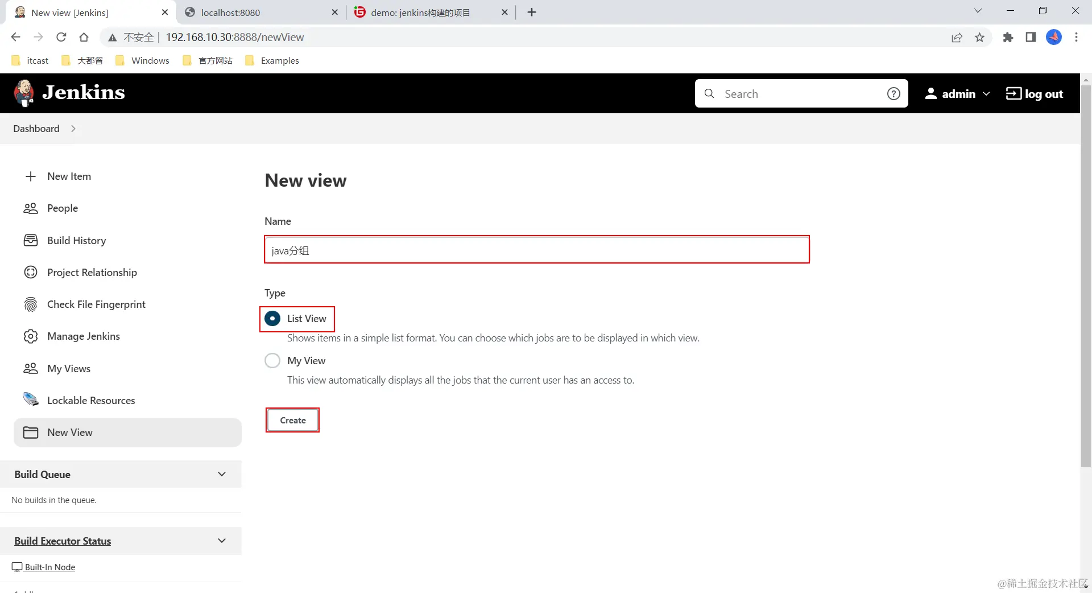
Task: Open the Chrome three-dot menu
Action: [x=1076, y=37]
